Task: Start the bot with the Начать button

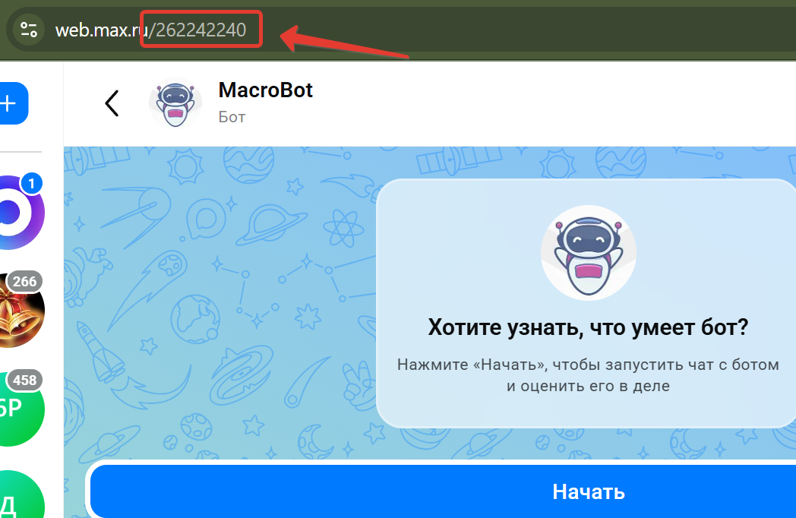Action: tap(443, 491)
